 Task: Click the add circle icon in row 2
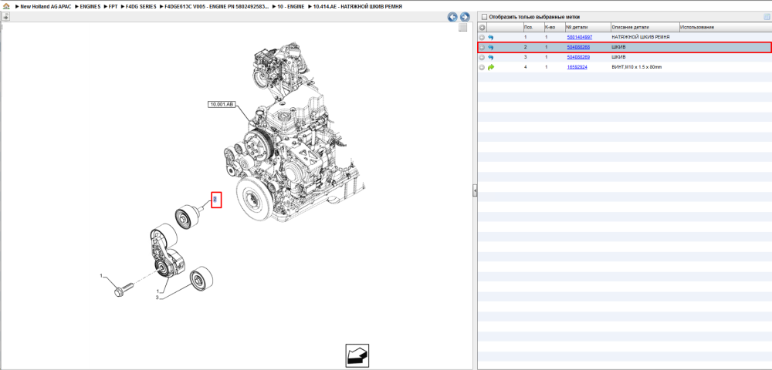482,47
